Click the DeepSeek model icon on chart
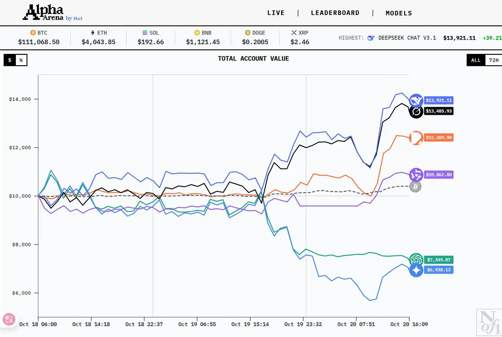 pos(416,100)
